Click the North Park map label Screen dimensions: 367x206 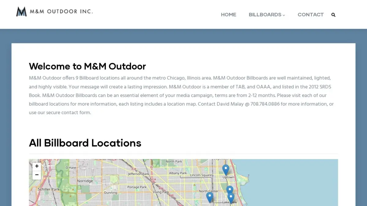pyautogui.click(x=174, y=161)
